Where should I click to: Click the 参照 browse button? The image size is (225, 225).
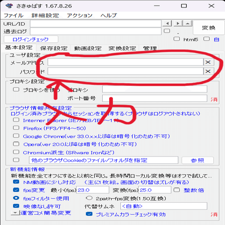197,160
